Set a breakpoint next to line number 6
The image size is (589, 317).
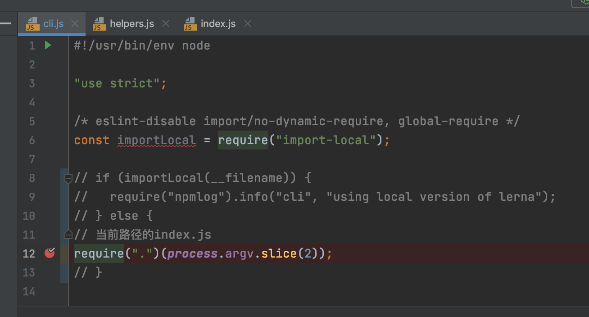[x=49, y=140]
